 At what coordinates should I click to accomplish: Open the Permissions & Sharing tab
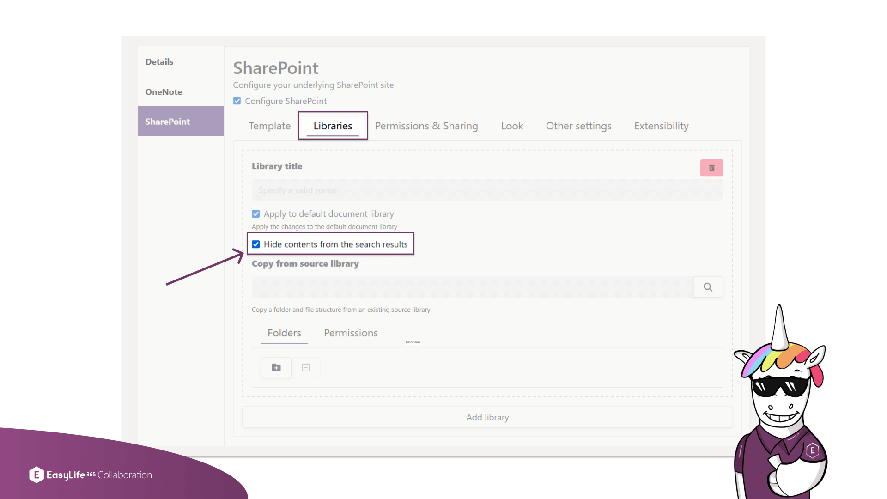426,126
